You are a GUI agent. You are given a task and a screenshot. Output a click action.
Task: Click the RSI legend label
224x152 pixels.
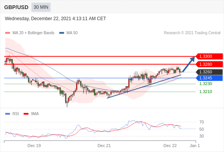click(x=16, y=114)
